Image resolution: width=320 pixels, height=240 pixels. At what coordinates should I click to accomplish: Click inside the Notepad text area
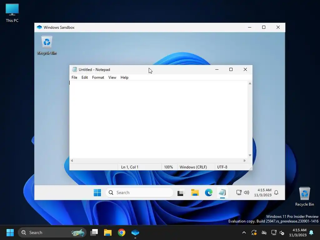click(x=158, y=119)
